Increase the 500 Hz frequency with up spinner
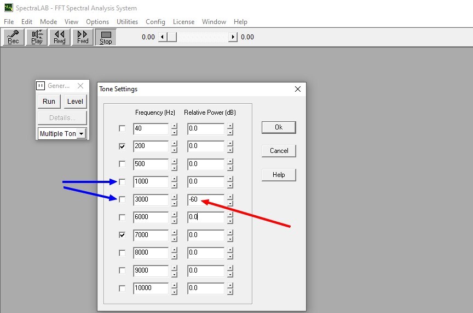The image size is (473, 313). [x=174, y=161]
